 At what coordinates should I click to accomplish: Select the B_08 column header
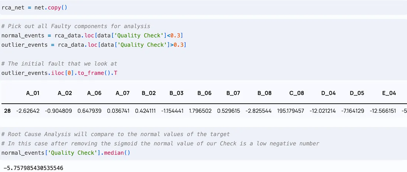coord(265,93)
